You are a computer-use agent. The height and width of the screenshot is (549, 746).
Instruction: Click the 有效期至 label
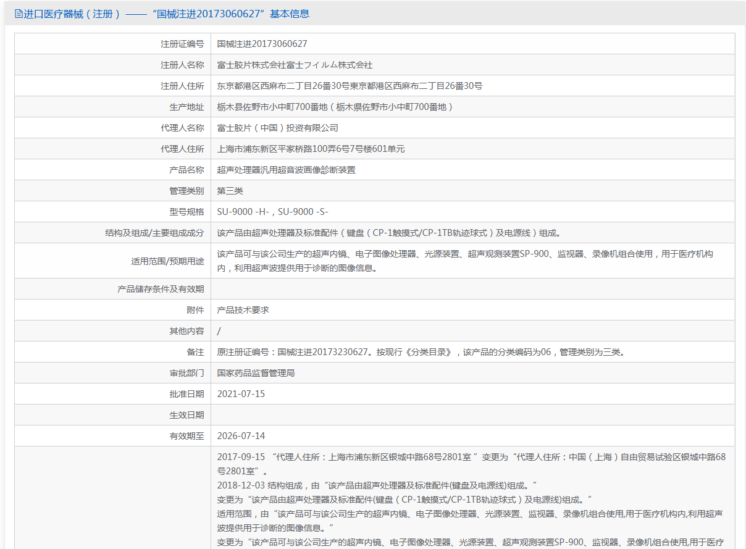click(186, 436)
